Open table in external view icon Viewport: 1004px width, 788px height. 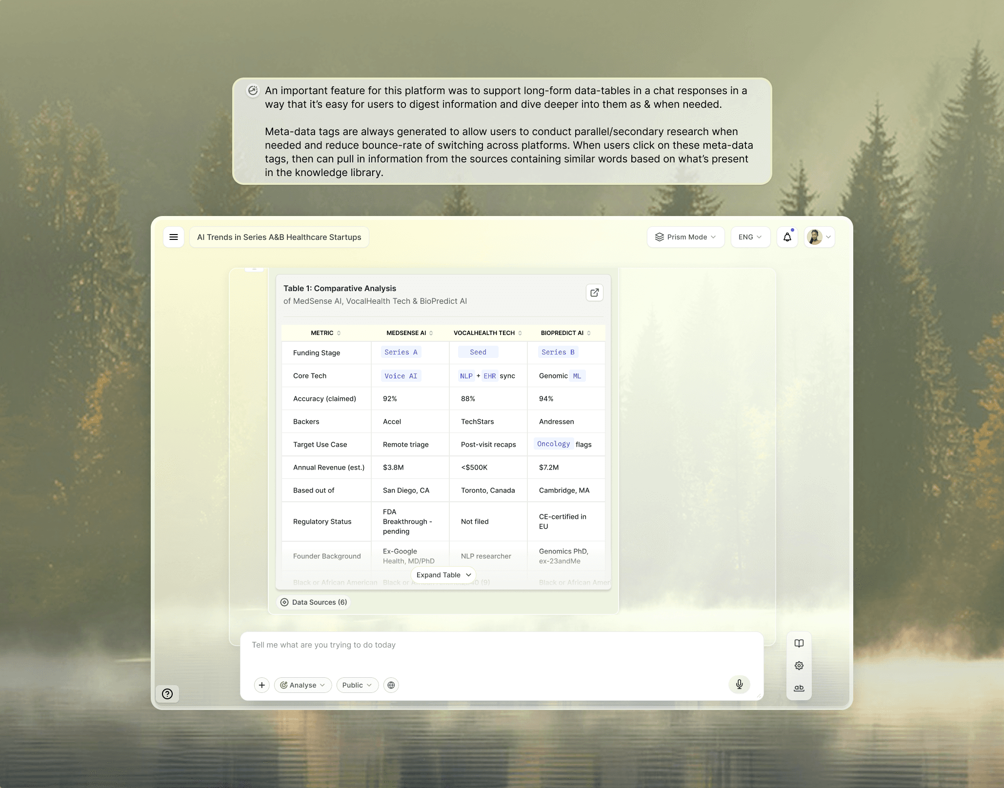point(594,293)
